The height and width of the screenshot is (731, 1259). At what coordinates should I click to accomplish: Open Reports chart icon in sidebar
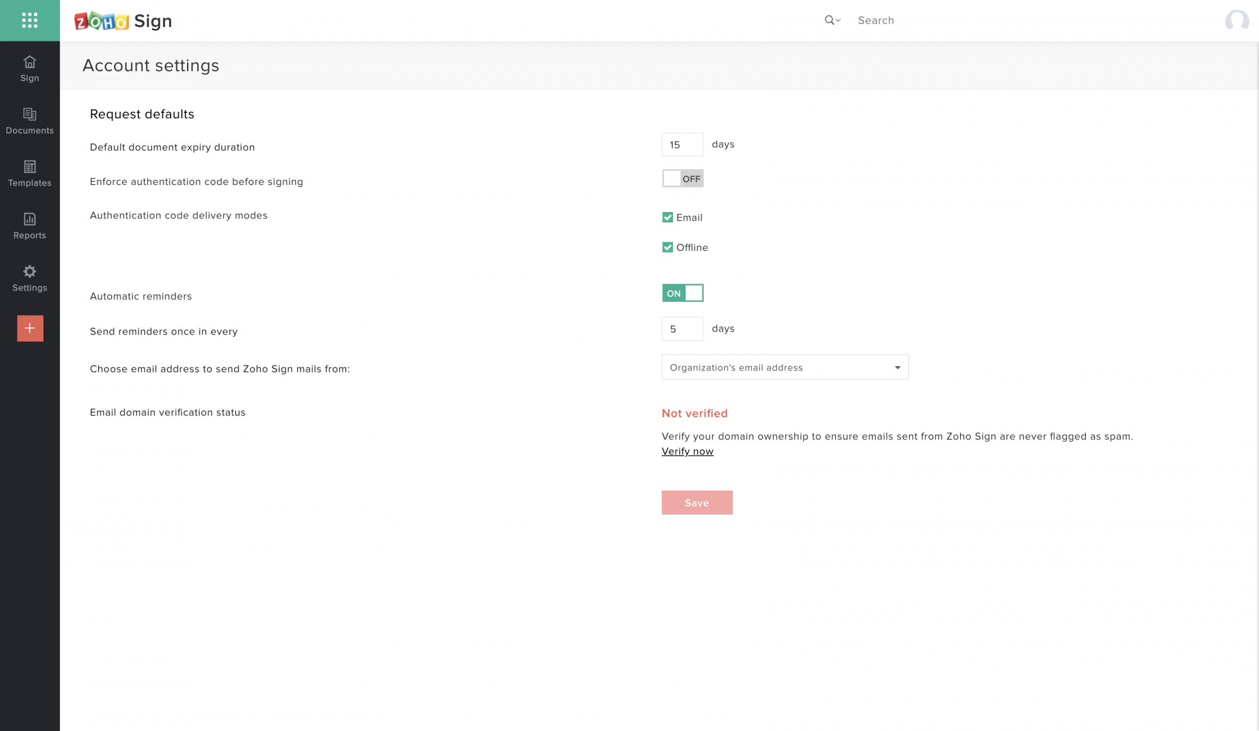[x=30, y=219]
